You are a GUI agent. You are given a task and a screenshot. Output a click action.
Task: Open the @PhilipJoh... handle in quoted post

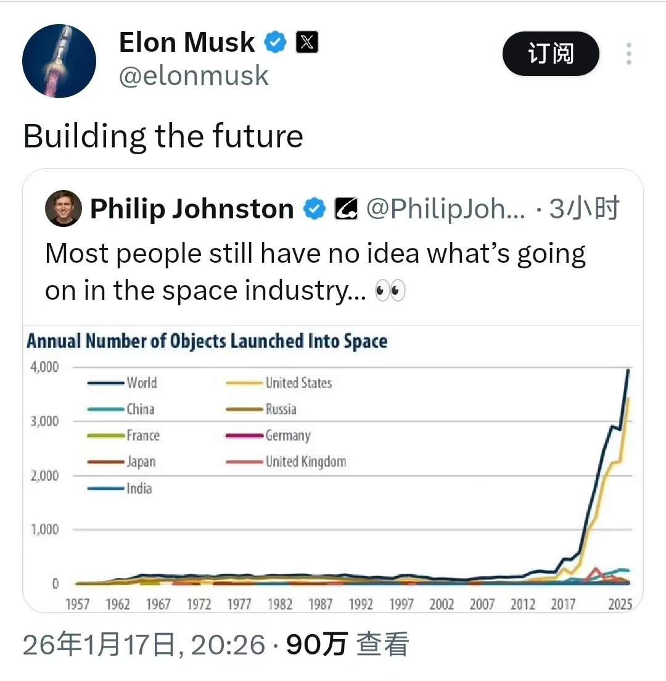click(446, 210)
